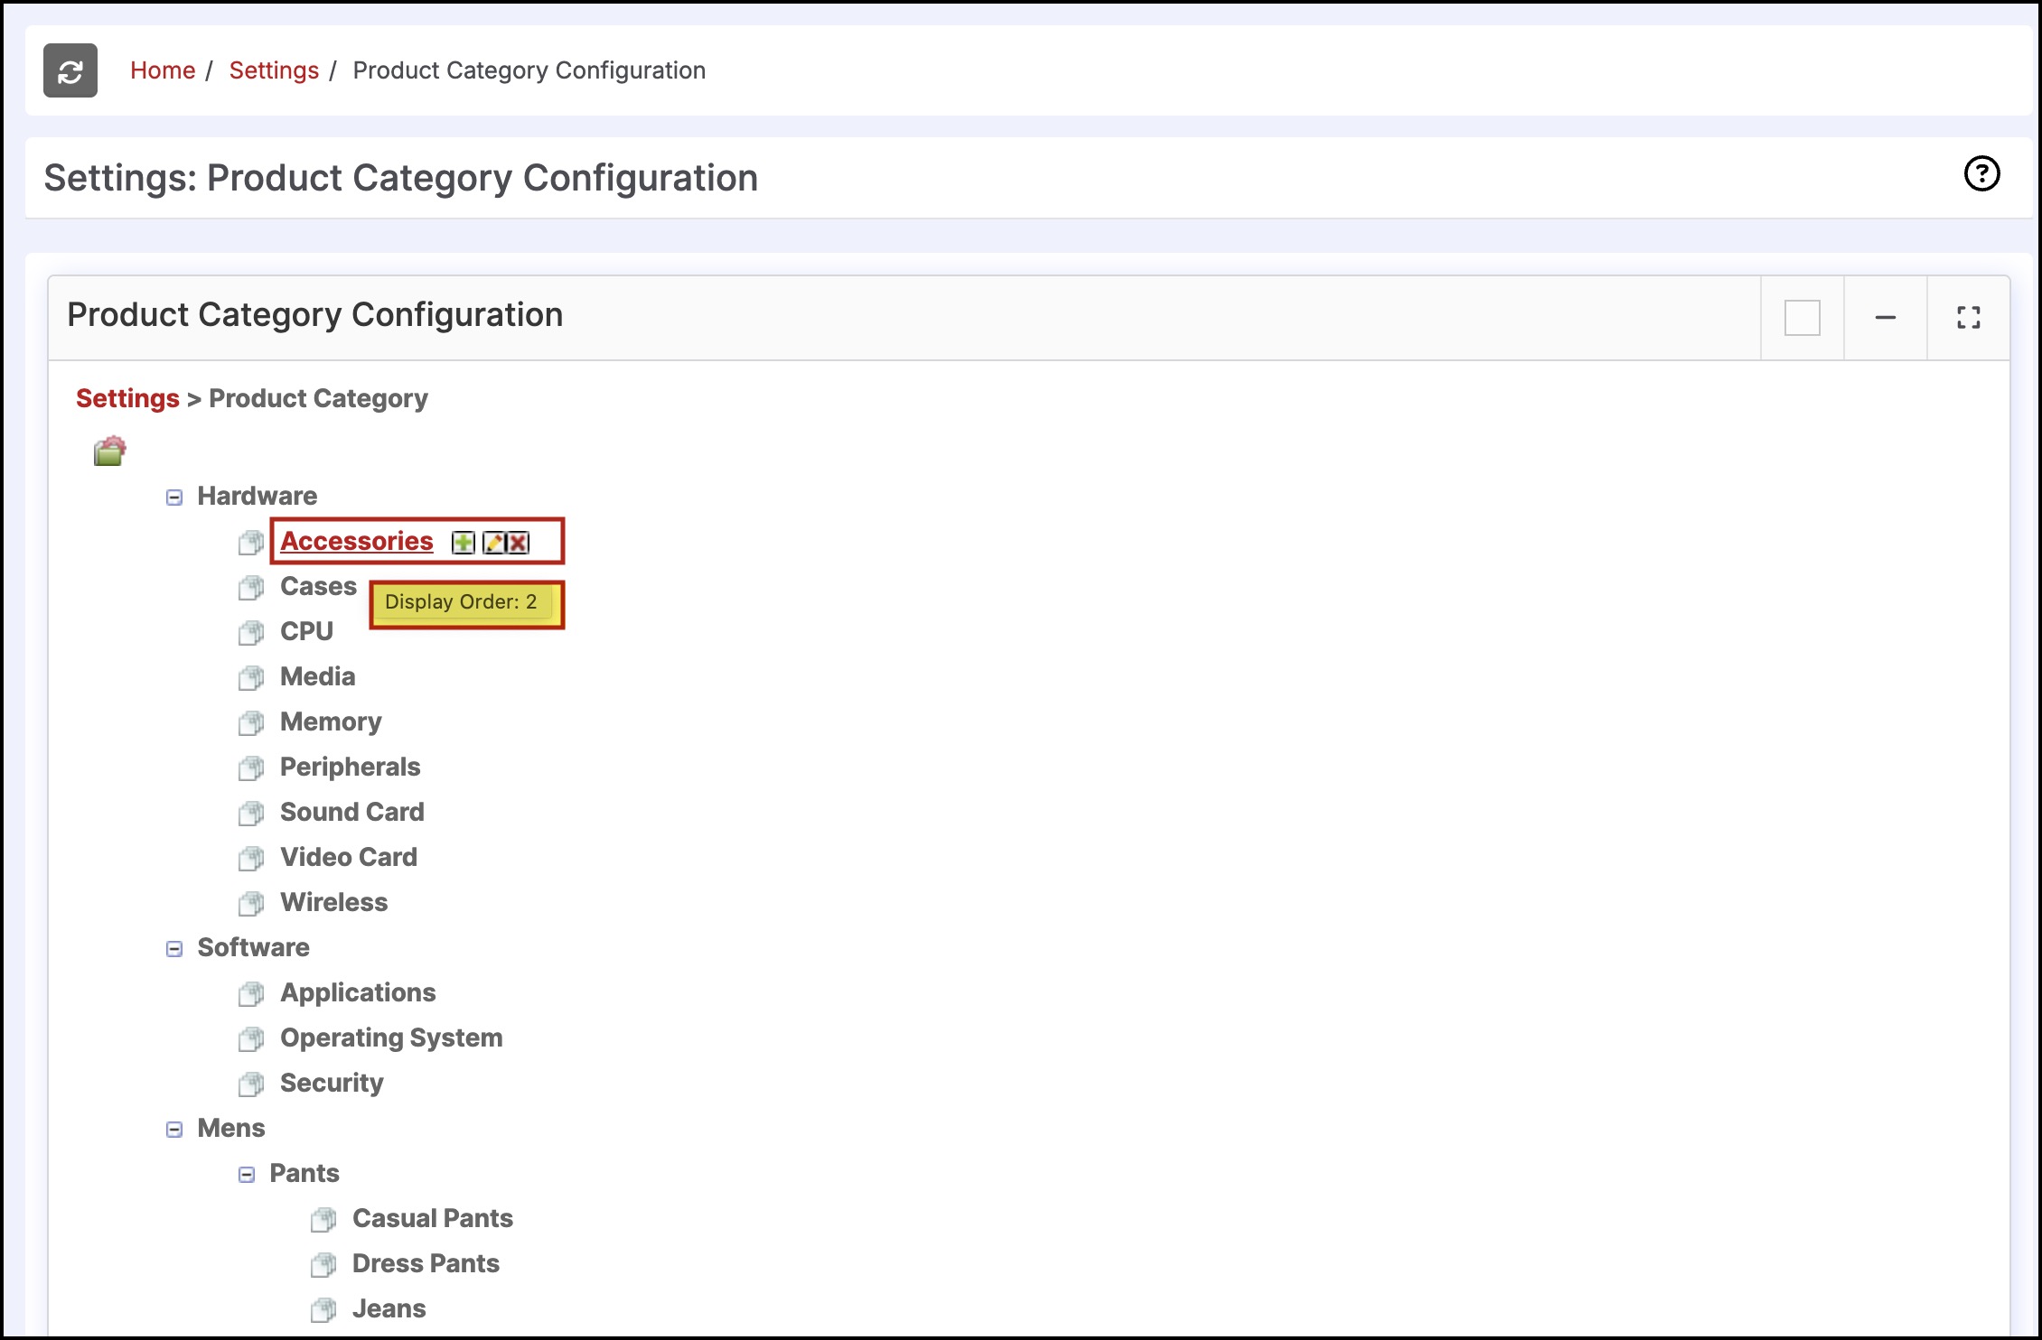Click the root category folder icon
The width and height of the screenshot is (2042, 1340).
click(110, 450)
